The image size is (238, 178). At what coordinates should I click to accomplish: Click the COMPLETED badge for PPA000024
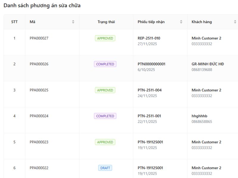[105, 116]
